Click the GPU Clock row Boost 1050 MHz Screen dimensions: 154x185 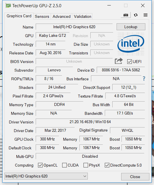(x=133, y=139)
